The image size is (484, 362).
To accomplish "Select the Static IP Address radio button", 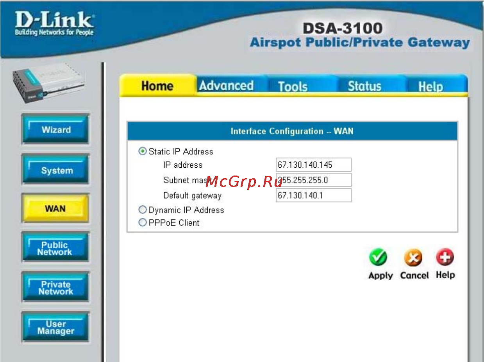I will pyautogui.click(x=143, y=151).
